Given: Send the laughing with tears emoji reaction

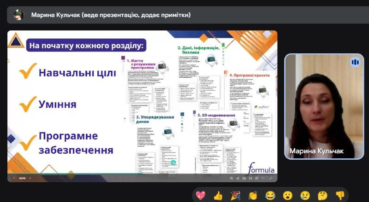Looking at the screenshot, I should pyautogui.click(x=270, y=195).
